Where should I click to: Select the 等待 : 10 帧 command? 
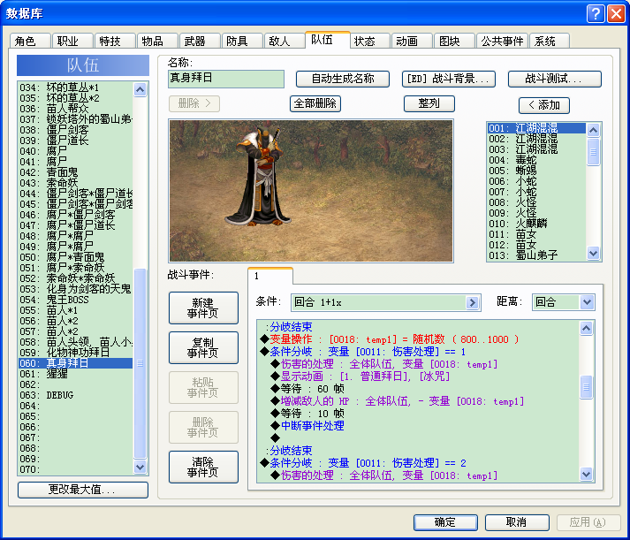tap(418, 414)
